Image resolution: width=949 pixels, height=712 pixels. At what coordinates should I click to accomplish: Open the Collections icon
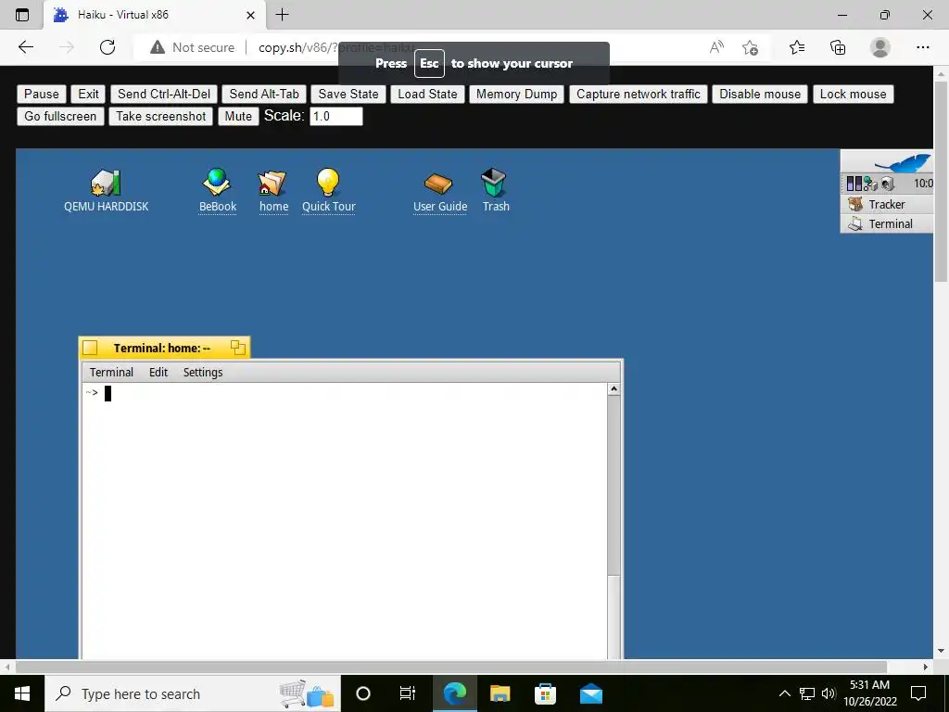coord(838,47)
